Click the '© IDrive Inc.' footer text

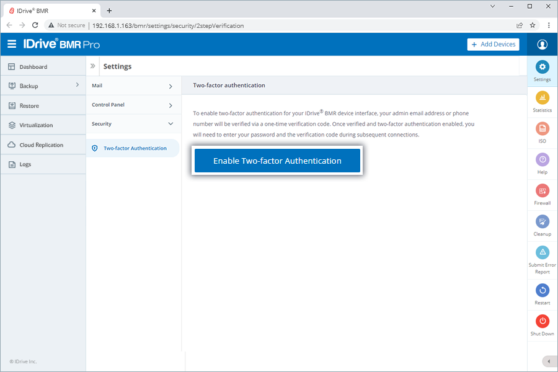23,361
